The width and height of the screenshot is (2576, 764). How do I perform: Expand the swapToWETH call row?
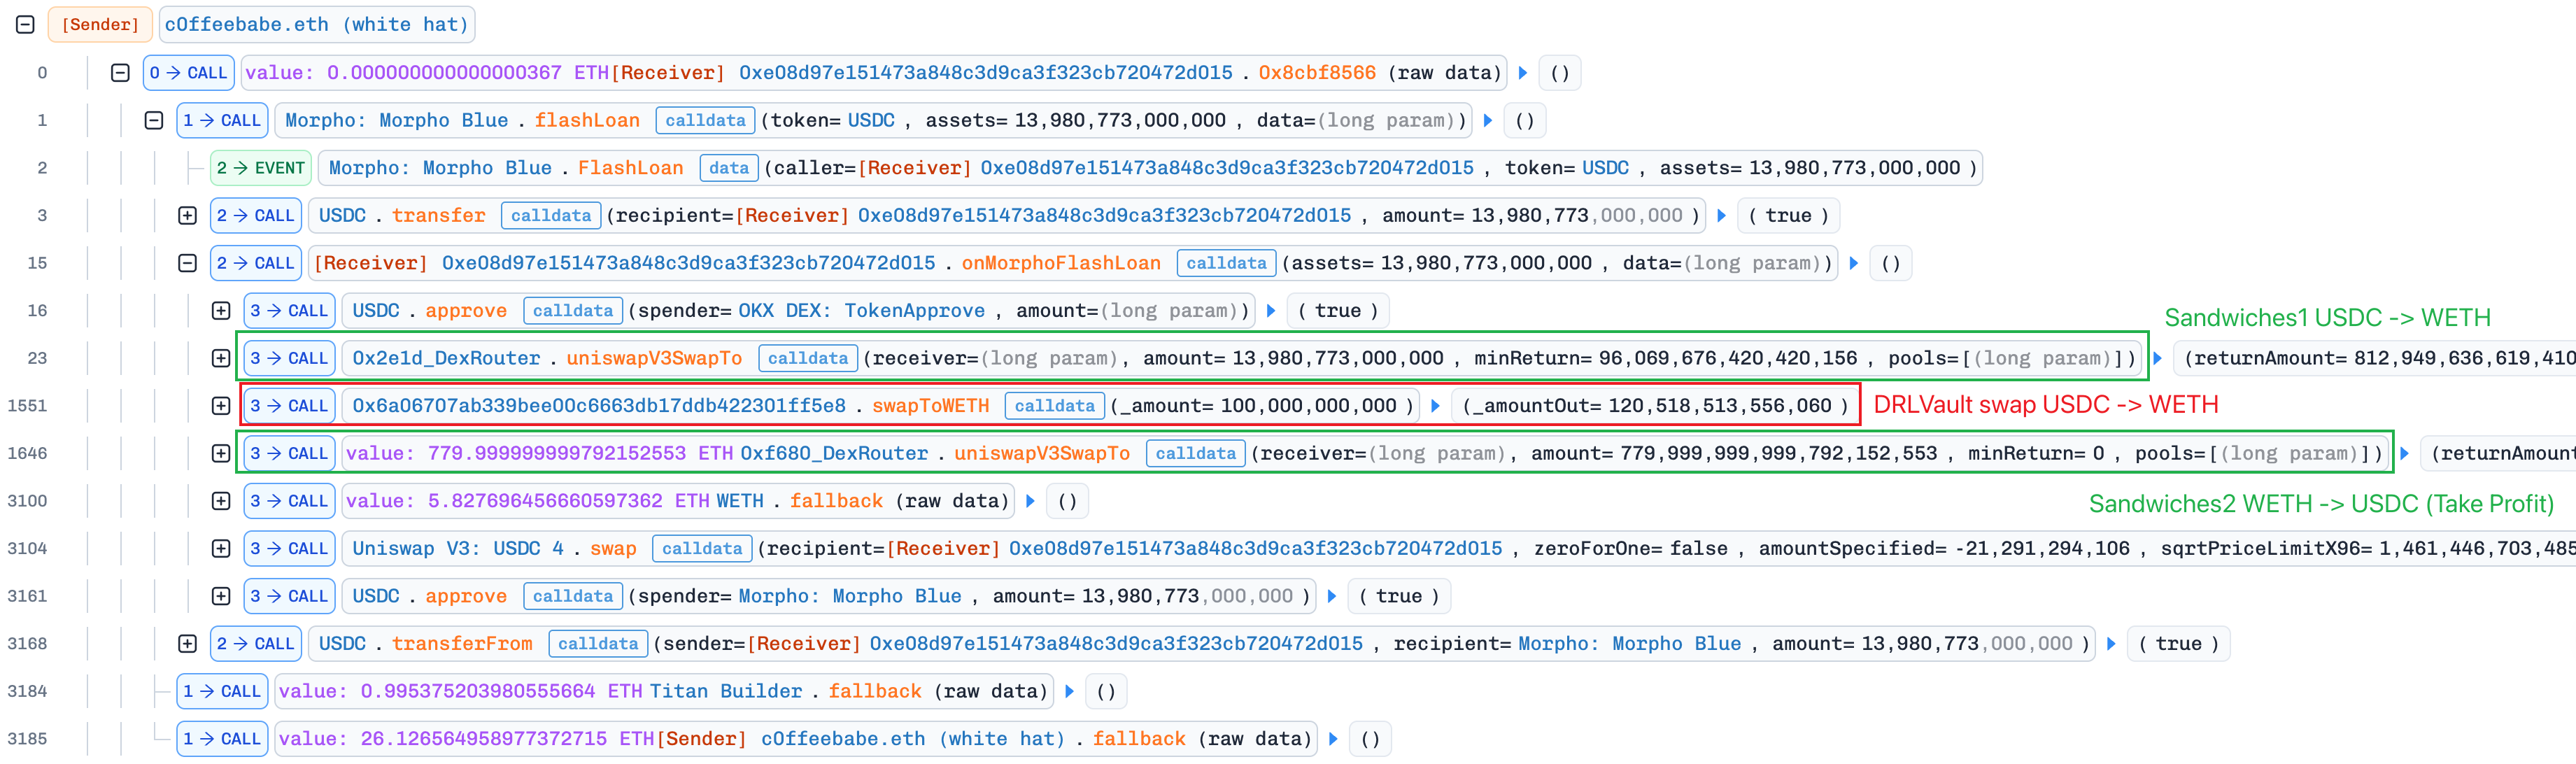(x=221, y=406)
